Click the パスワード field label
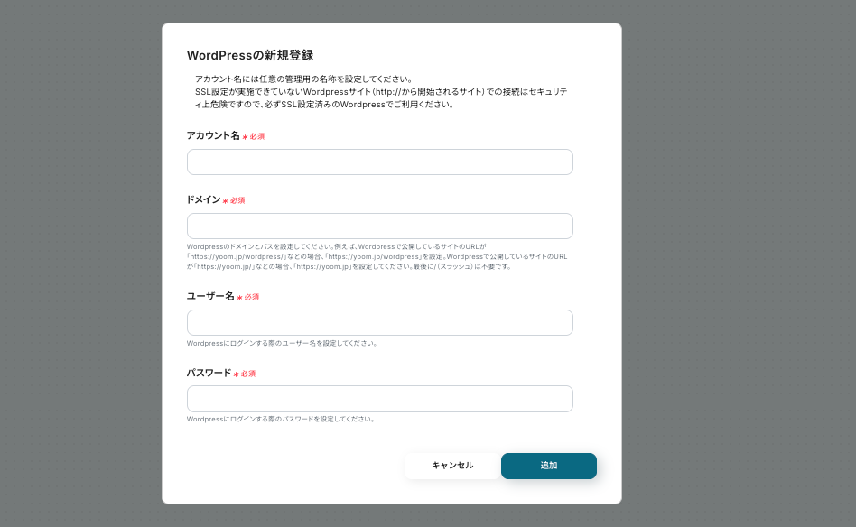Screen dimensions: 856x527 pyautogui.click(x=209, y=373)
